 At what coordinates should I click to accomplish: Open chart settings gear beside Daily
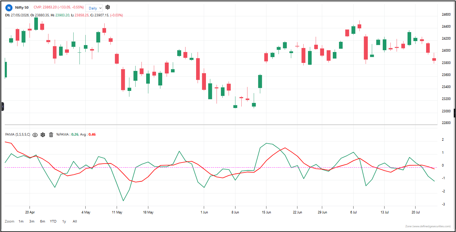click(108, 7)
